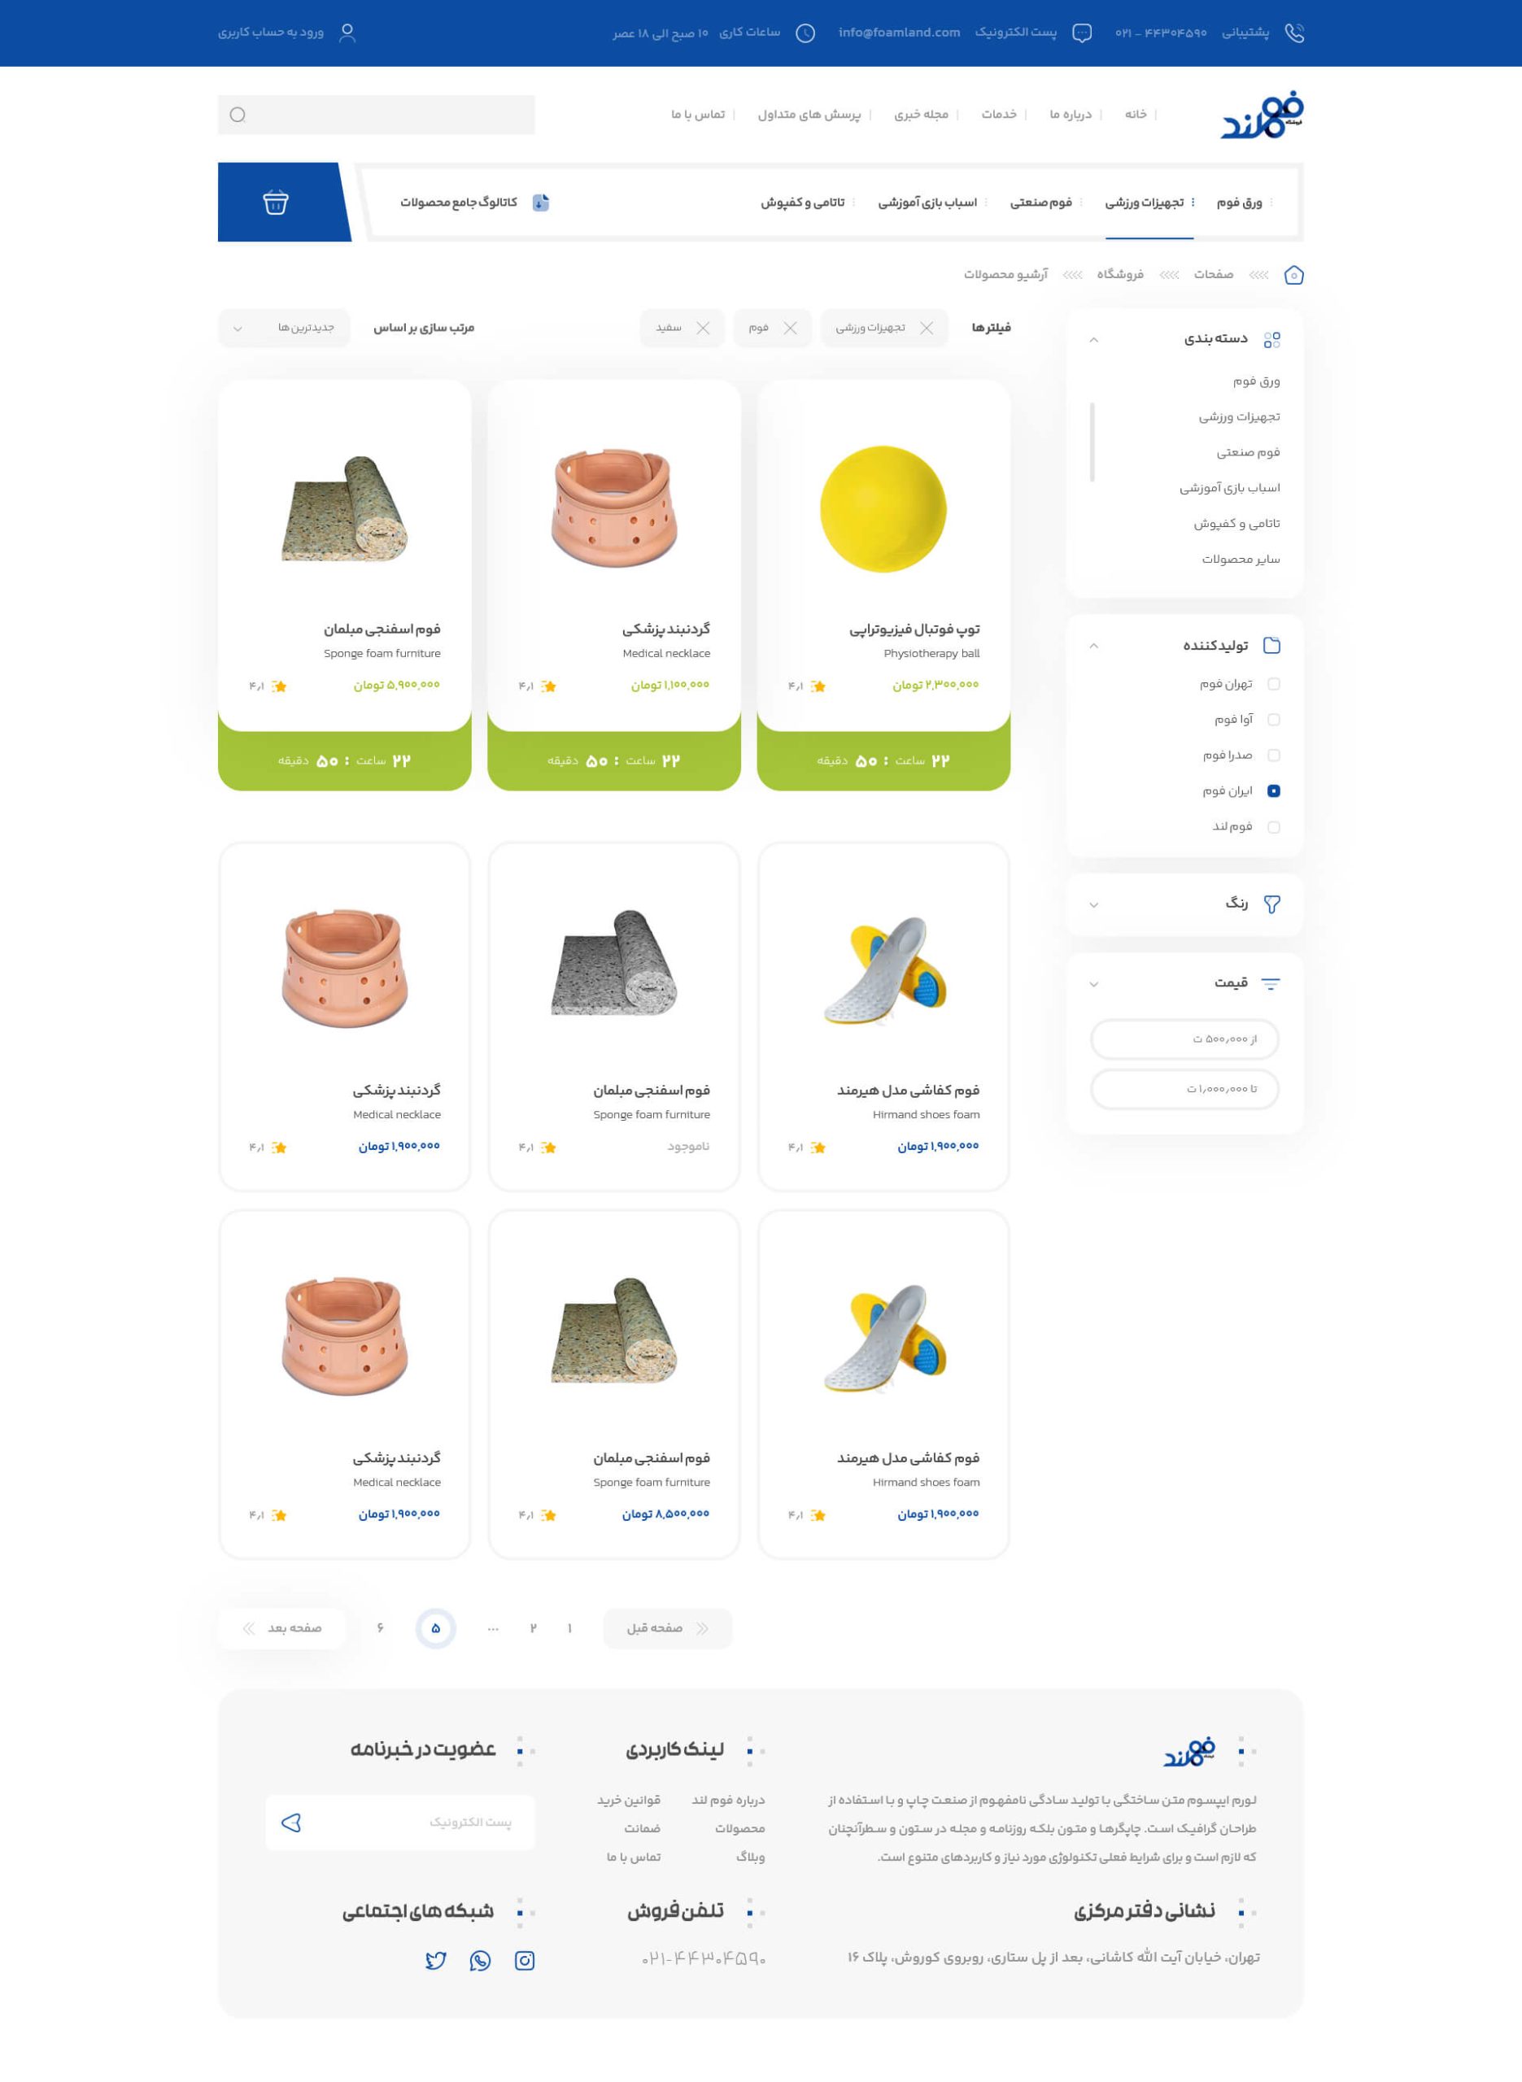Viewport: 1522px width, 2082px height.
Task: Submit newsletter with paper plane icon
Action: click(x=291, y=1823)
